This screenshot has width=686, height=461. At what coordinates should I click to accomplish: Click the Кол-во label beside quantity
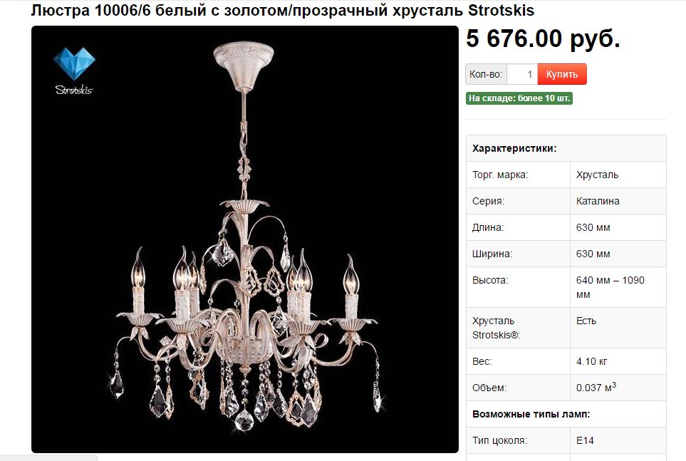pos(486,74)
